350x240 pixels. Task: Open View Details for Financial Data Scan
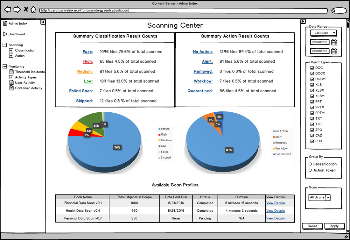275,203
